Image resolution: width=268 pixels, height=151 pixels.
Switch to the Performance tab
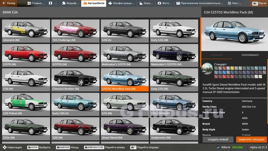tap(250, 55)
